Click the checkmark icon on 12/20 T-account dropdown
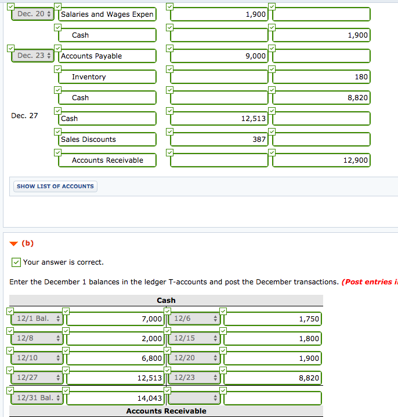Screen dimensions: 398x417 [167, 350]
